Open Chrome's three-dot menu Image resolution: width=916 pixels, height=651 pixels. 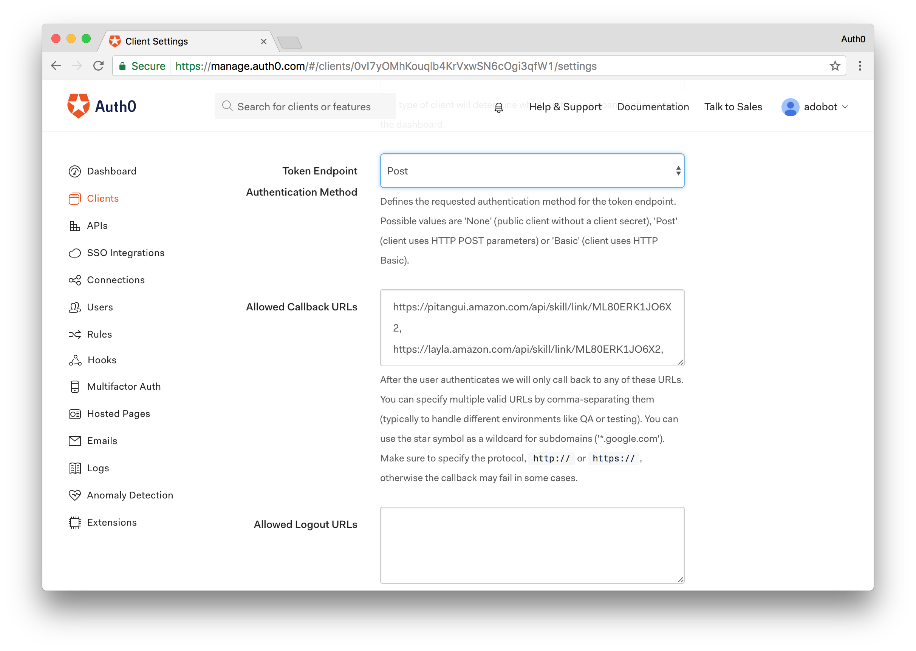(x=859, y=66)
